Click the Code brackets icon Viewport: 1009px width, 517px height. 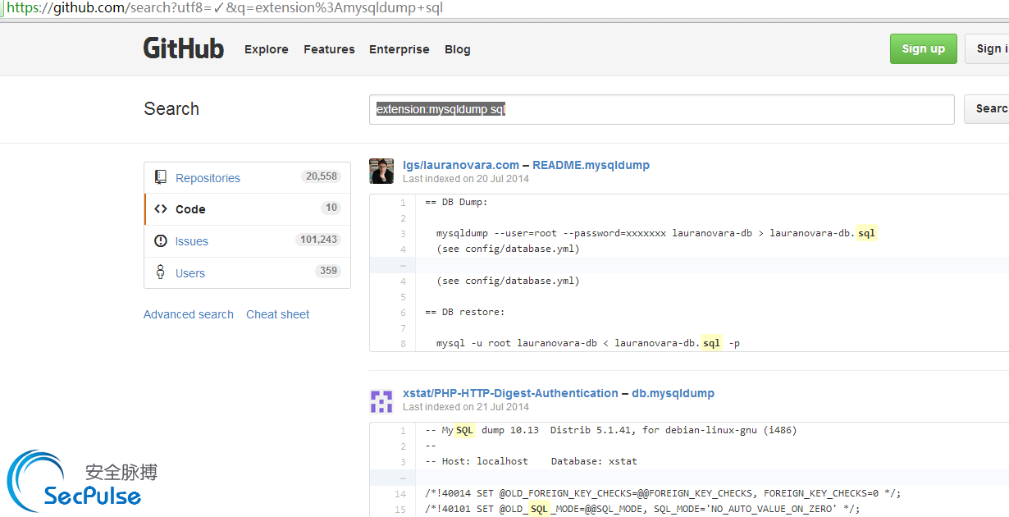pyautogui.click(x=161, y=209)
